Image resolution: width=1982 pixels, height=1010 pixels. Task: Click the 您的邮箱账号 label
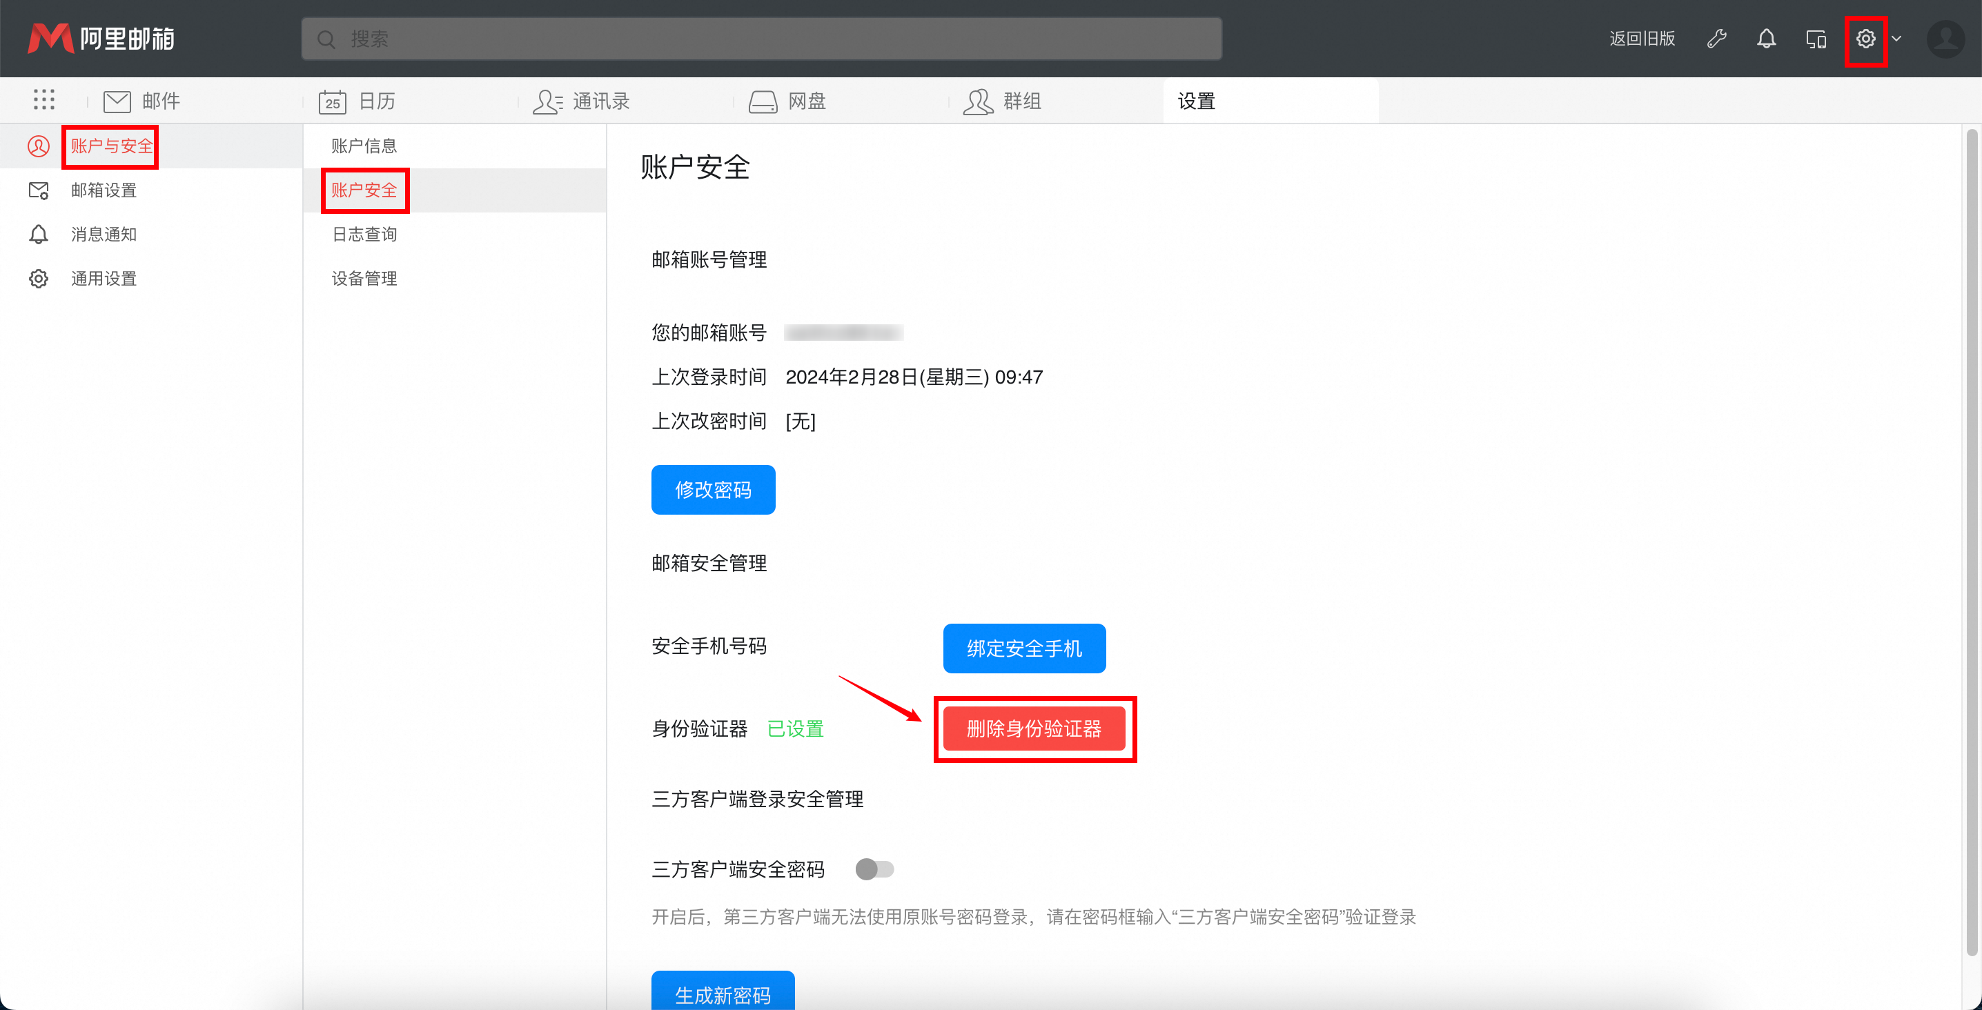[x=709, y=333]
